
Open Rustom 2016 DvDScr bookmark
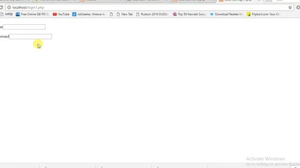pos(152,14)
